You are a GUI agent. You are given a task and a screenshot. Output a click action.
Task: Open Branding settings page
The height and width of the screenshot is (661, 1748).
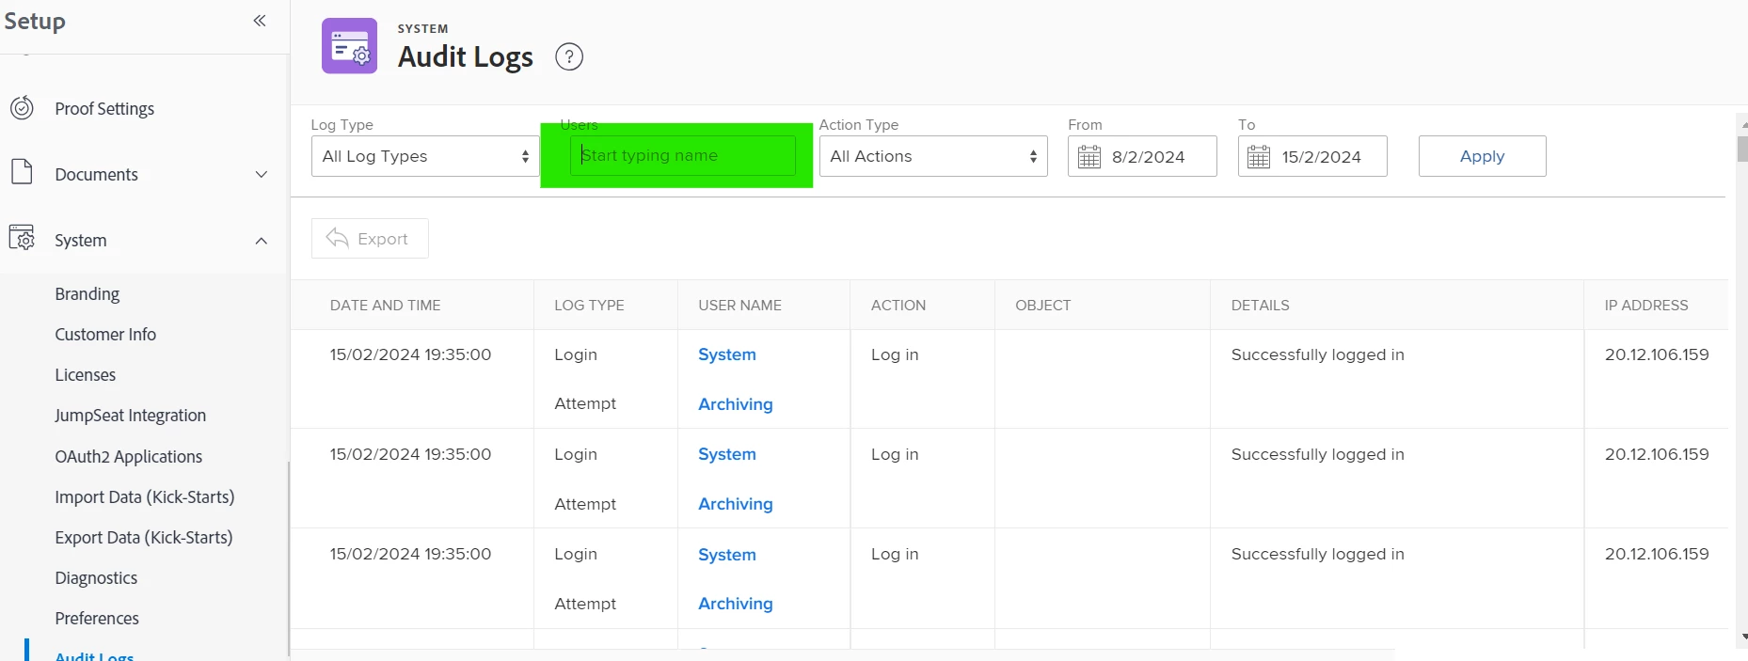(87, 294)
